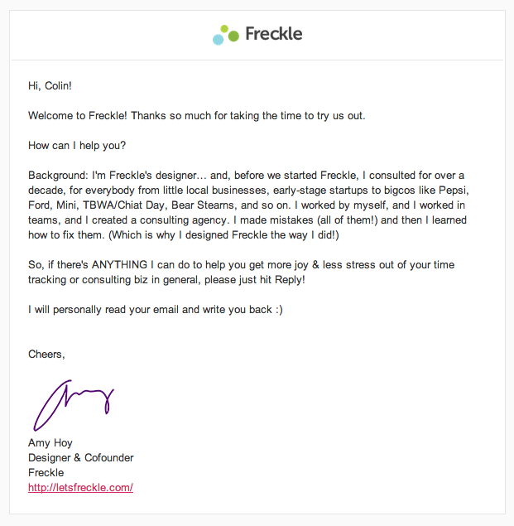Open the letsfreckle.com link

point(80,487)
